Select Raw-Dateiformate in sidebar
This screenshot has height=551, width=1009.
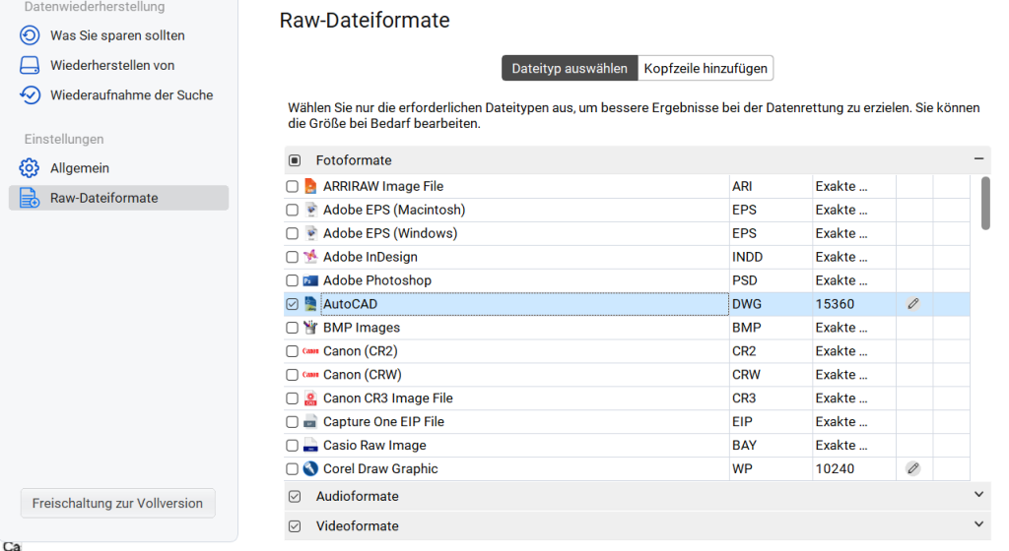(118, 198)
